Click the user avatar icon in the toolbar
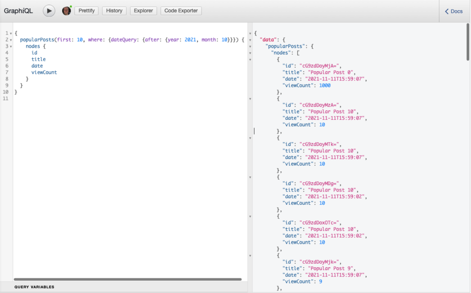 [x=67, y=11]
